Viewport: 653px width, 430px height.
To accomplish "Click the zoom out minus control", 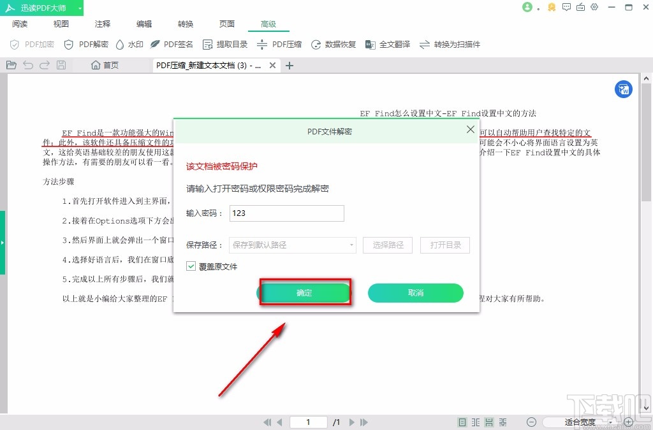I will (531, 422).
